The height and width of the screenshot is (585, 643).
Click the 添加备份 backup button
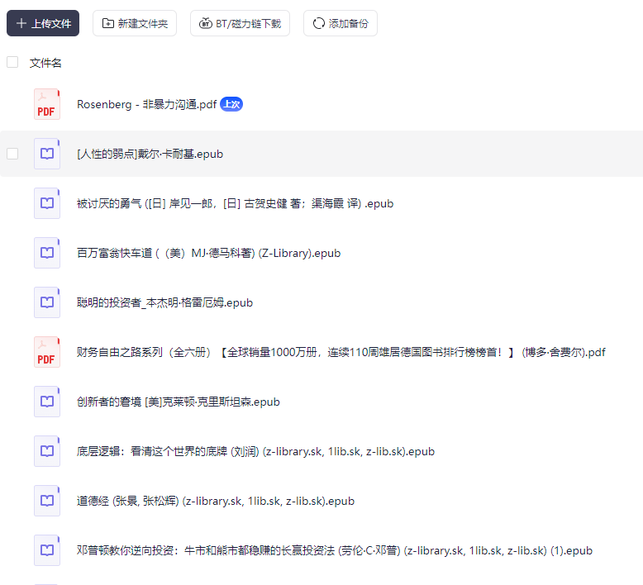click(341, 23)
